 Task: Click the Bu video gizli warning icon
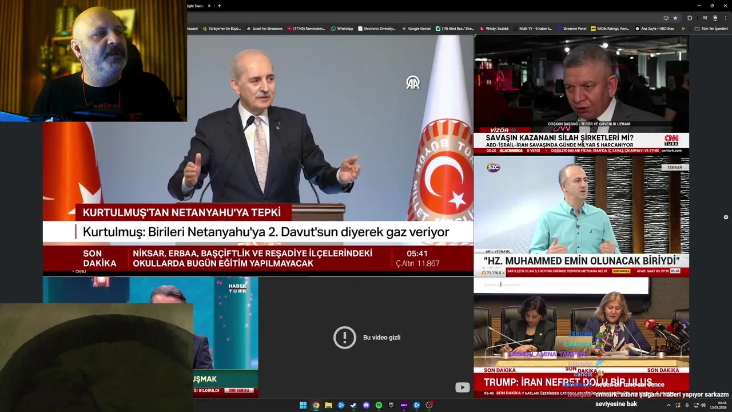click(x=345, y=338)
